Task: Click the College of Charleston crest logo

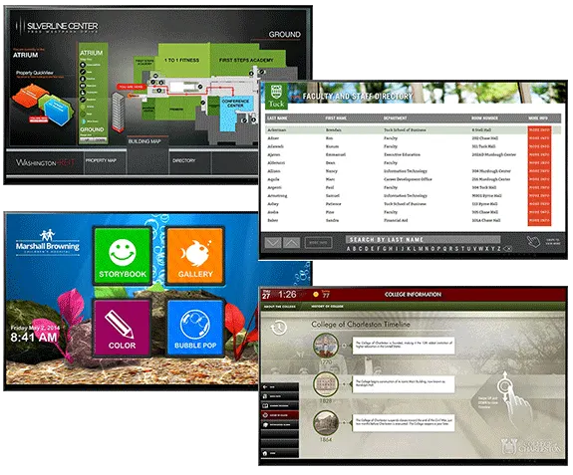Action: (531, 446)
